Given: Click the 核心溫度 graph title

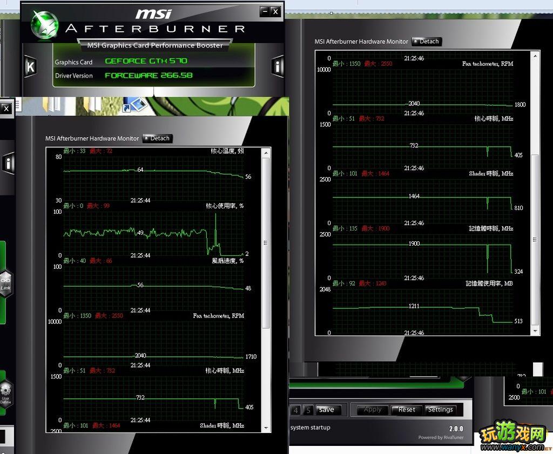Looking at the screenshot, I should point(227,151).
